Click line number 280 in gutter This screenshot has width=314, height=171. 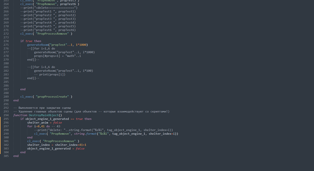6,63
